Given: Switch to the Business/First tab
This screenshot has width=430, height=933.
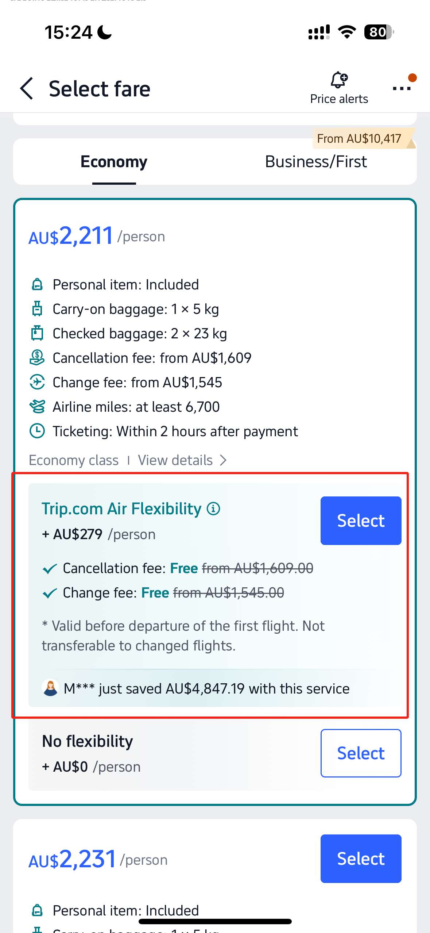Looking at the screenshot, I should coord(316,161).
